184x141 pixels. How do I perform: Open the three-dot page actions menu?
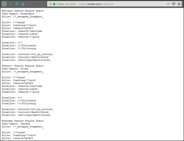point(168,4)
